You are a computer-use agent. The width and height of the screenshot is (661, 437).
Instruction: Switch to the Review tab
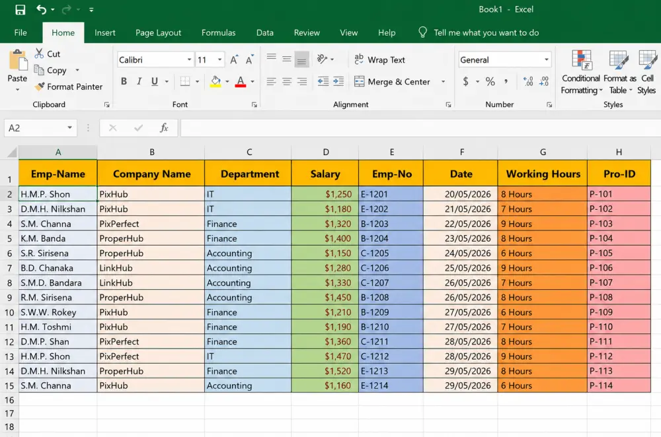tap(307, 32)
